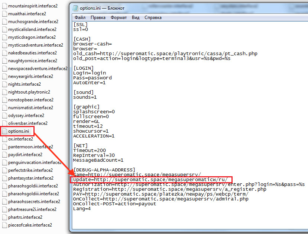Select the pharaohsgoldiii.interface2 file
The image size is (308, 234).
(33, 194)
